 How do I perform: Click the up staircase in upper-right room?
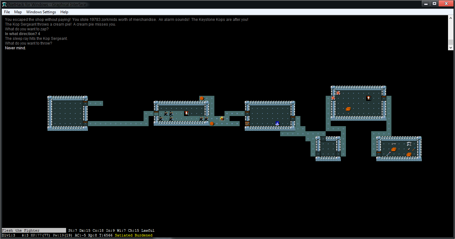coord(369,98)
